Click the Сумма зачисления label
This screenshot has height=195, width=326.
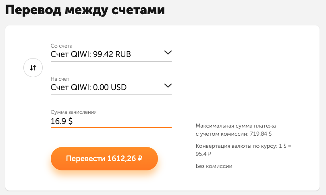(x=74, y=112)
